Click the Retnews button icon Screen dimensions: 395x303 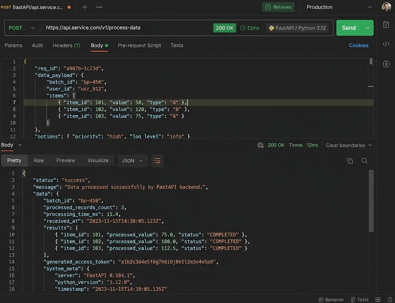coord(268,7)
